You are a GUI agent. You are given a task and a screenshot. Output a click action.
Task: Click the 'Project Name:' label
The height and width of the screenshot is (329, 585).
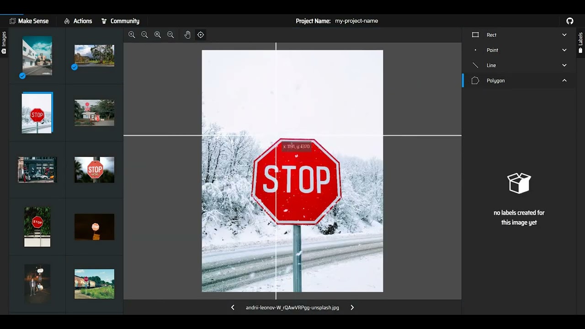point(313,21)
